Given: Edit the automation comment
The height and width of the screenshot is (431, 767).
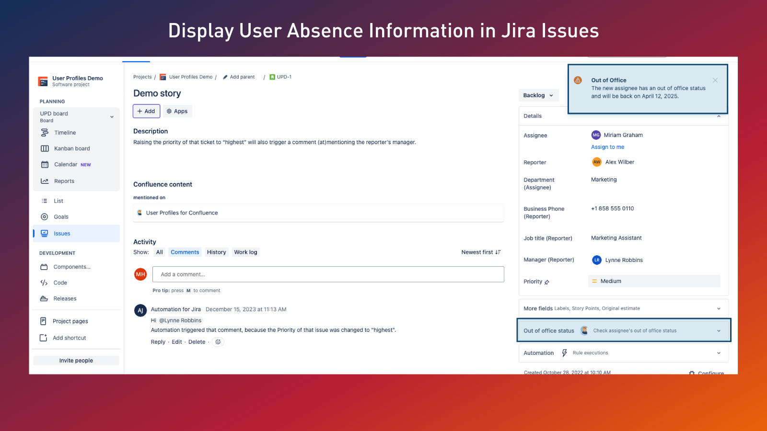Looking at the screenshot, I should pyautogui.click(x=177, y=342).
